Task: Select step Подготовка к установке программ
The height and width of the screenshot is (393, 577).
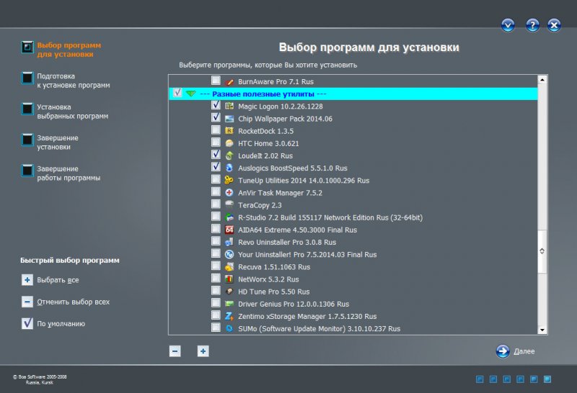Action: tap(66, 81)
